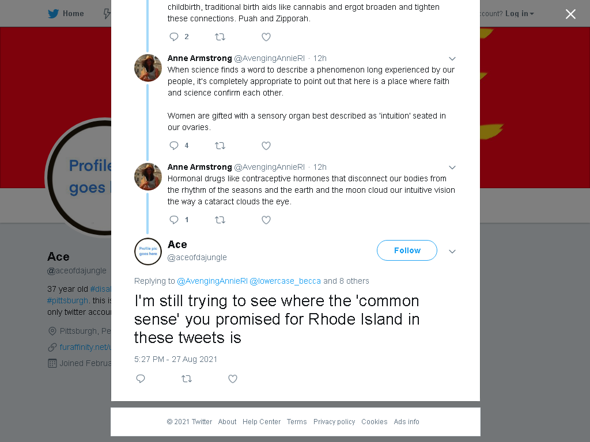This screenshot has width=590, height=442.
Task: Open the Privacy policy footer link
Action: pyautogui.click(x=334, y=422)
